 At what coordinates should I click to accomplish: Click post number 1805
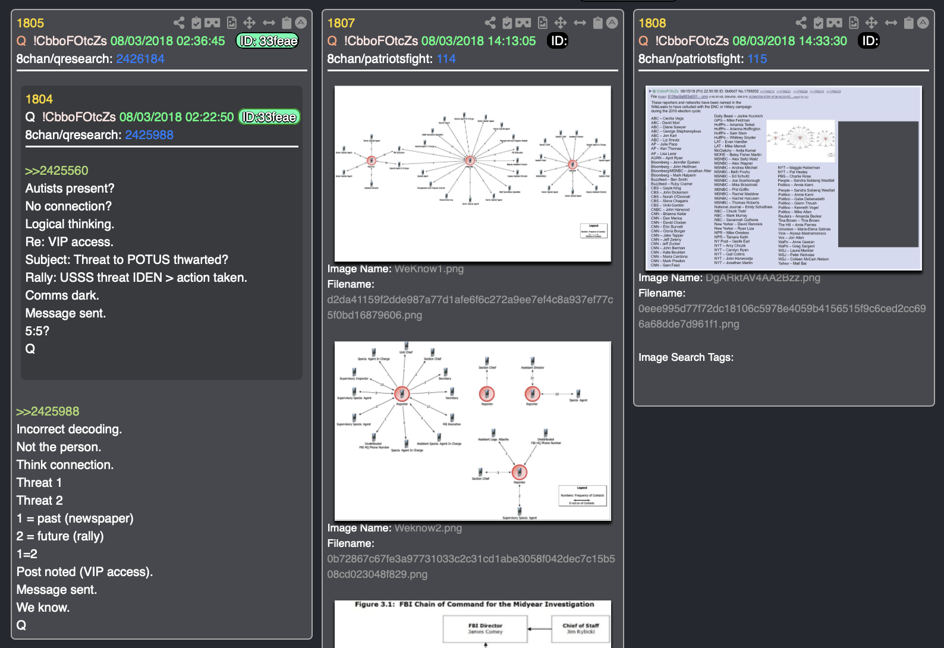point(30,23)
